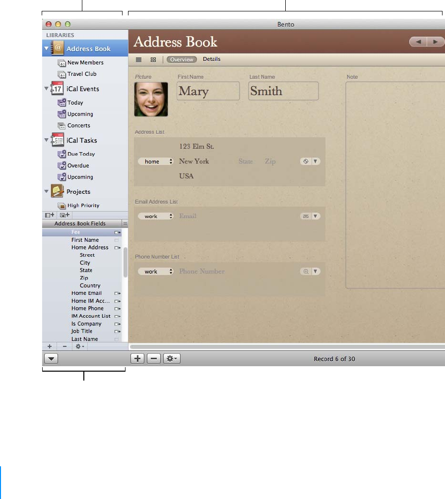The image size is (445, 499).
Task: Open the record actions gear menu
Action: (x=172, y=359)
